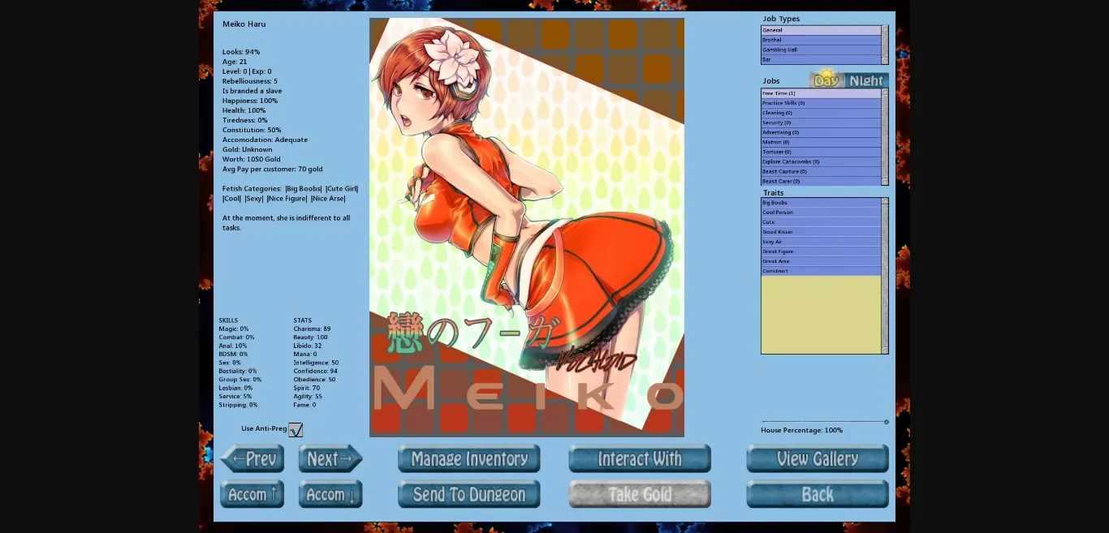This screenshot has width=1109, height=533.
Task: Click Meiko's portrait image
Action: click(527, 227)
